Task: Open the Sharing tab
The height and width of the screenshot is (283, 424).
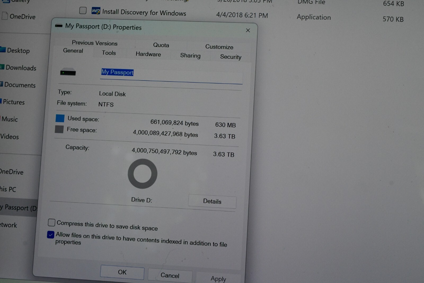Action: tap(190, 55)
